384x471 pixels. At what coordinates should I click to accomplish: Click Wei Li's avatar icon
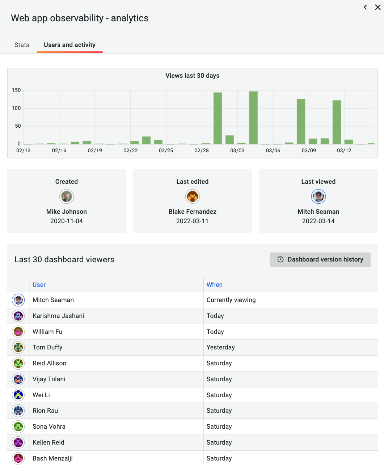pos(18,395)
